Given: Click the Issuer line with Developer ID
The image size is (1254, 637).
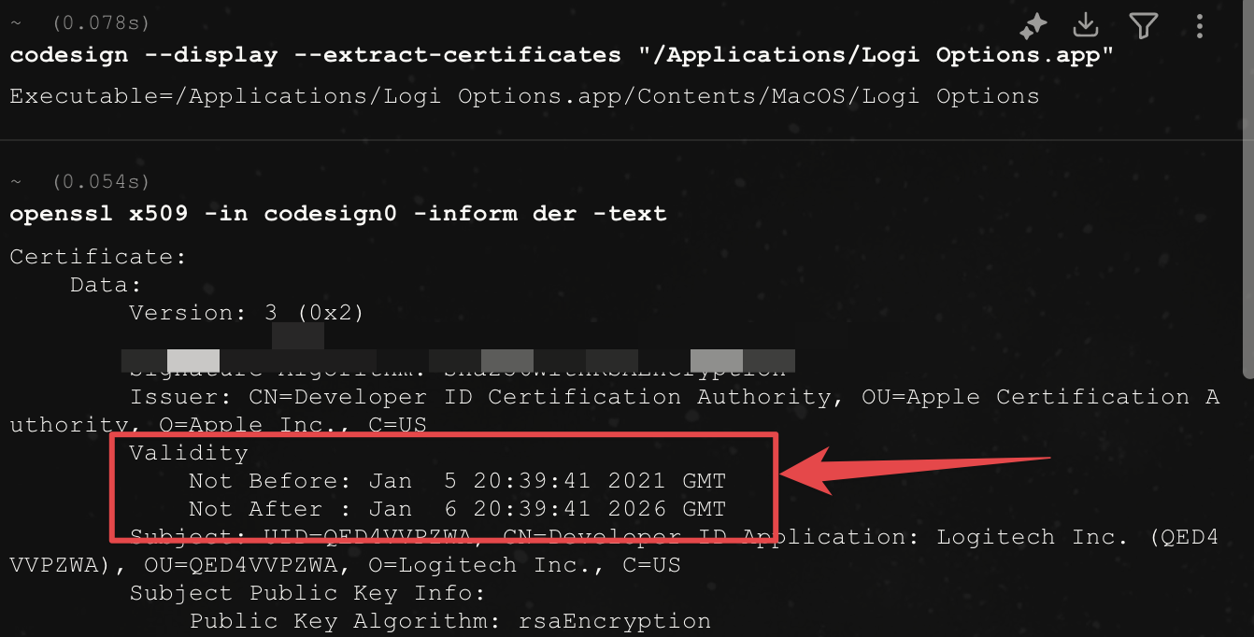Looking at the screenshot, I should coord(673,397).
